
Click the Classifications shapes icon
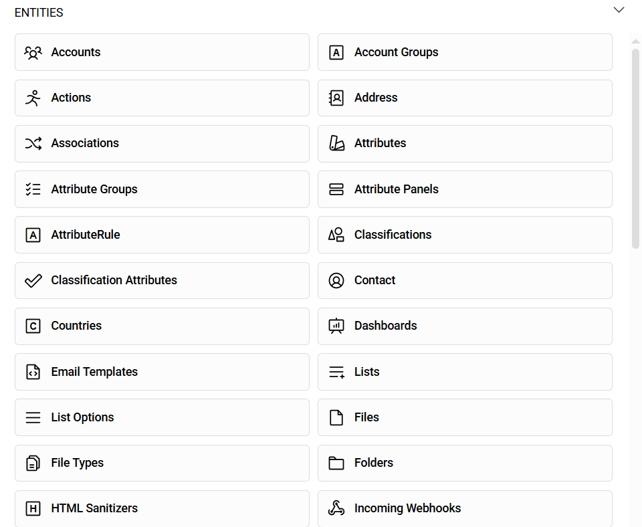[x=336, y=235]
